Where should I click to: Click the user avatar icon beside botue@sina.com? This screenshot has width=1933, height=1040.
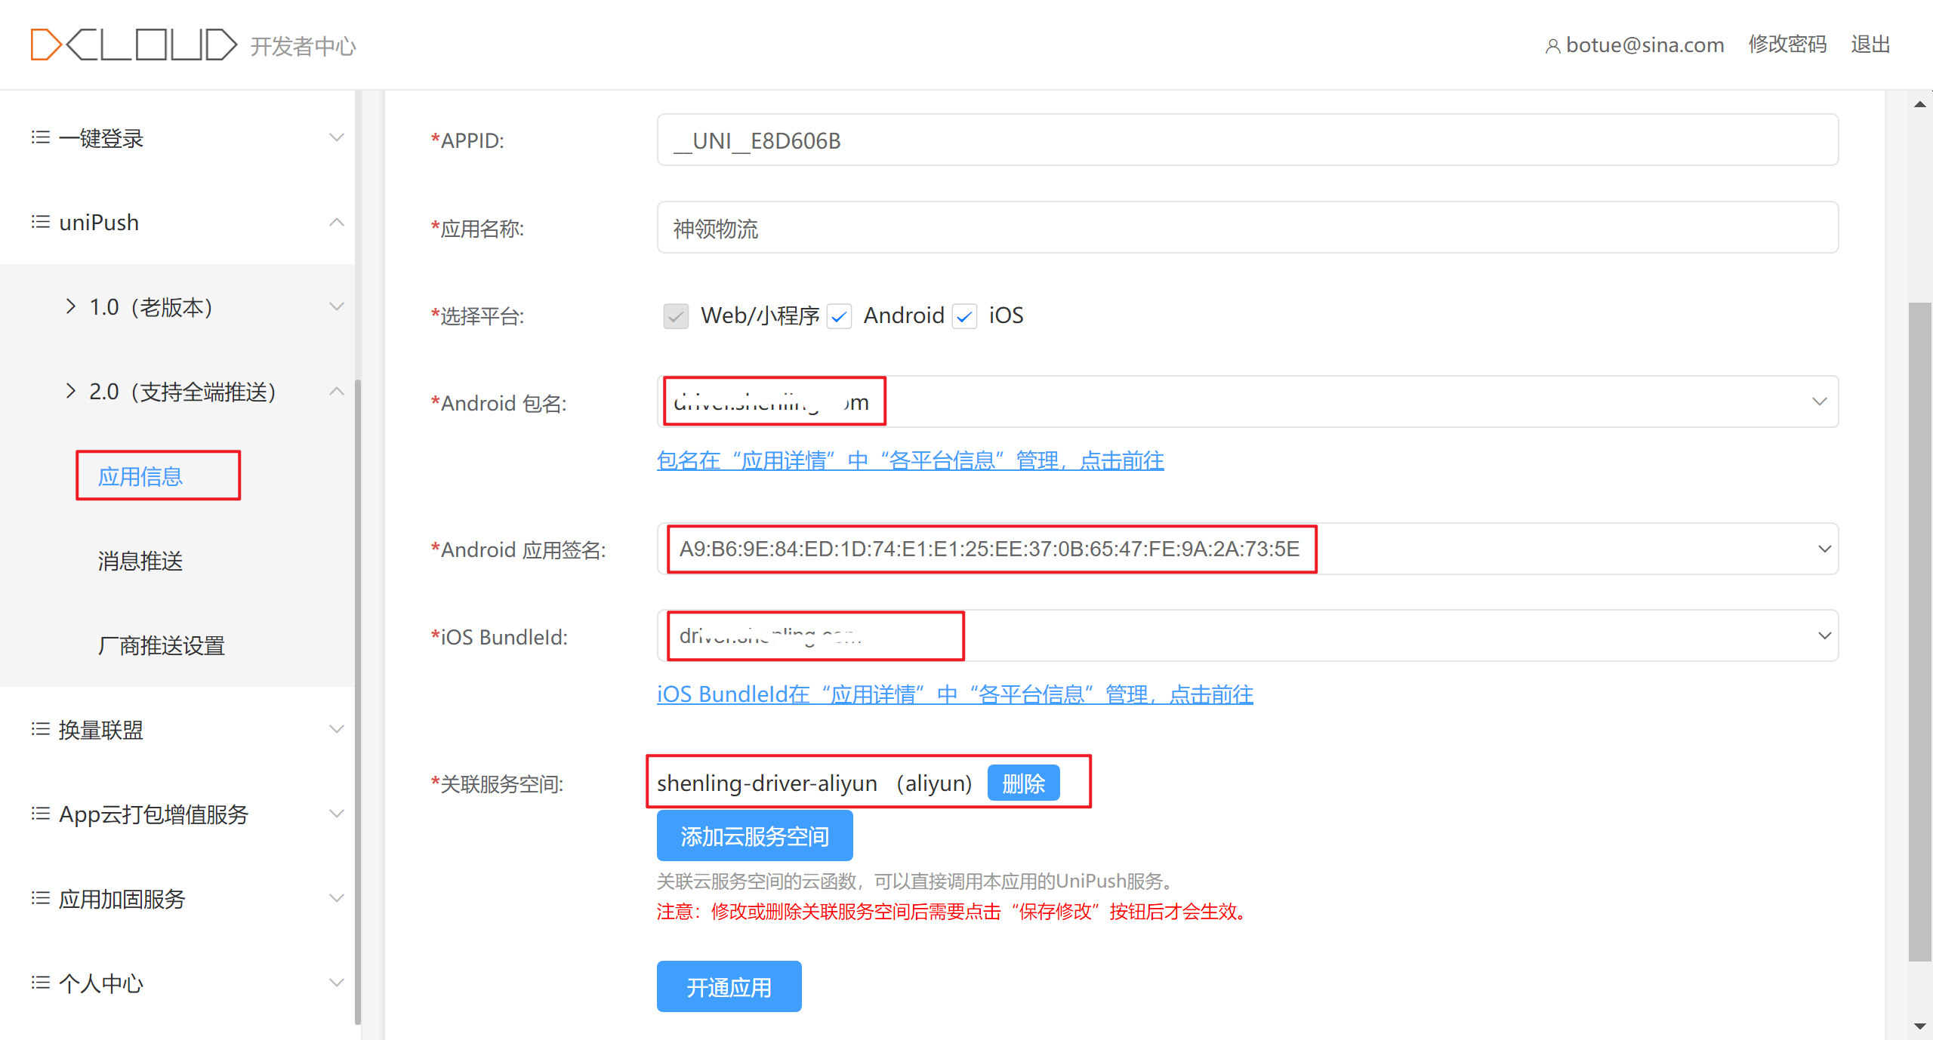tap(1552, 46)
